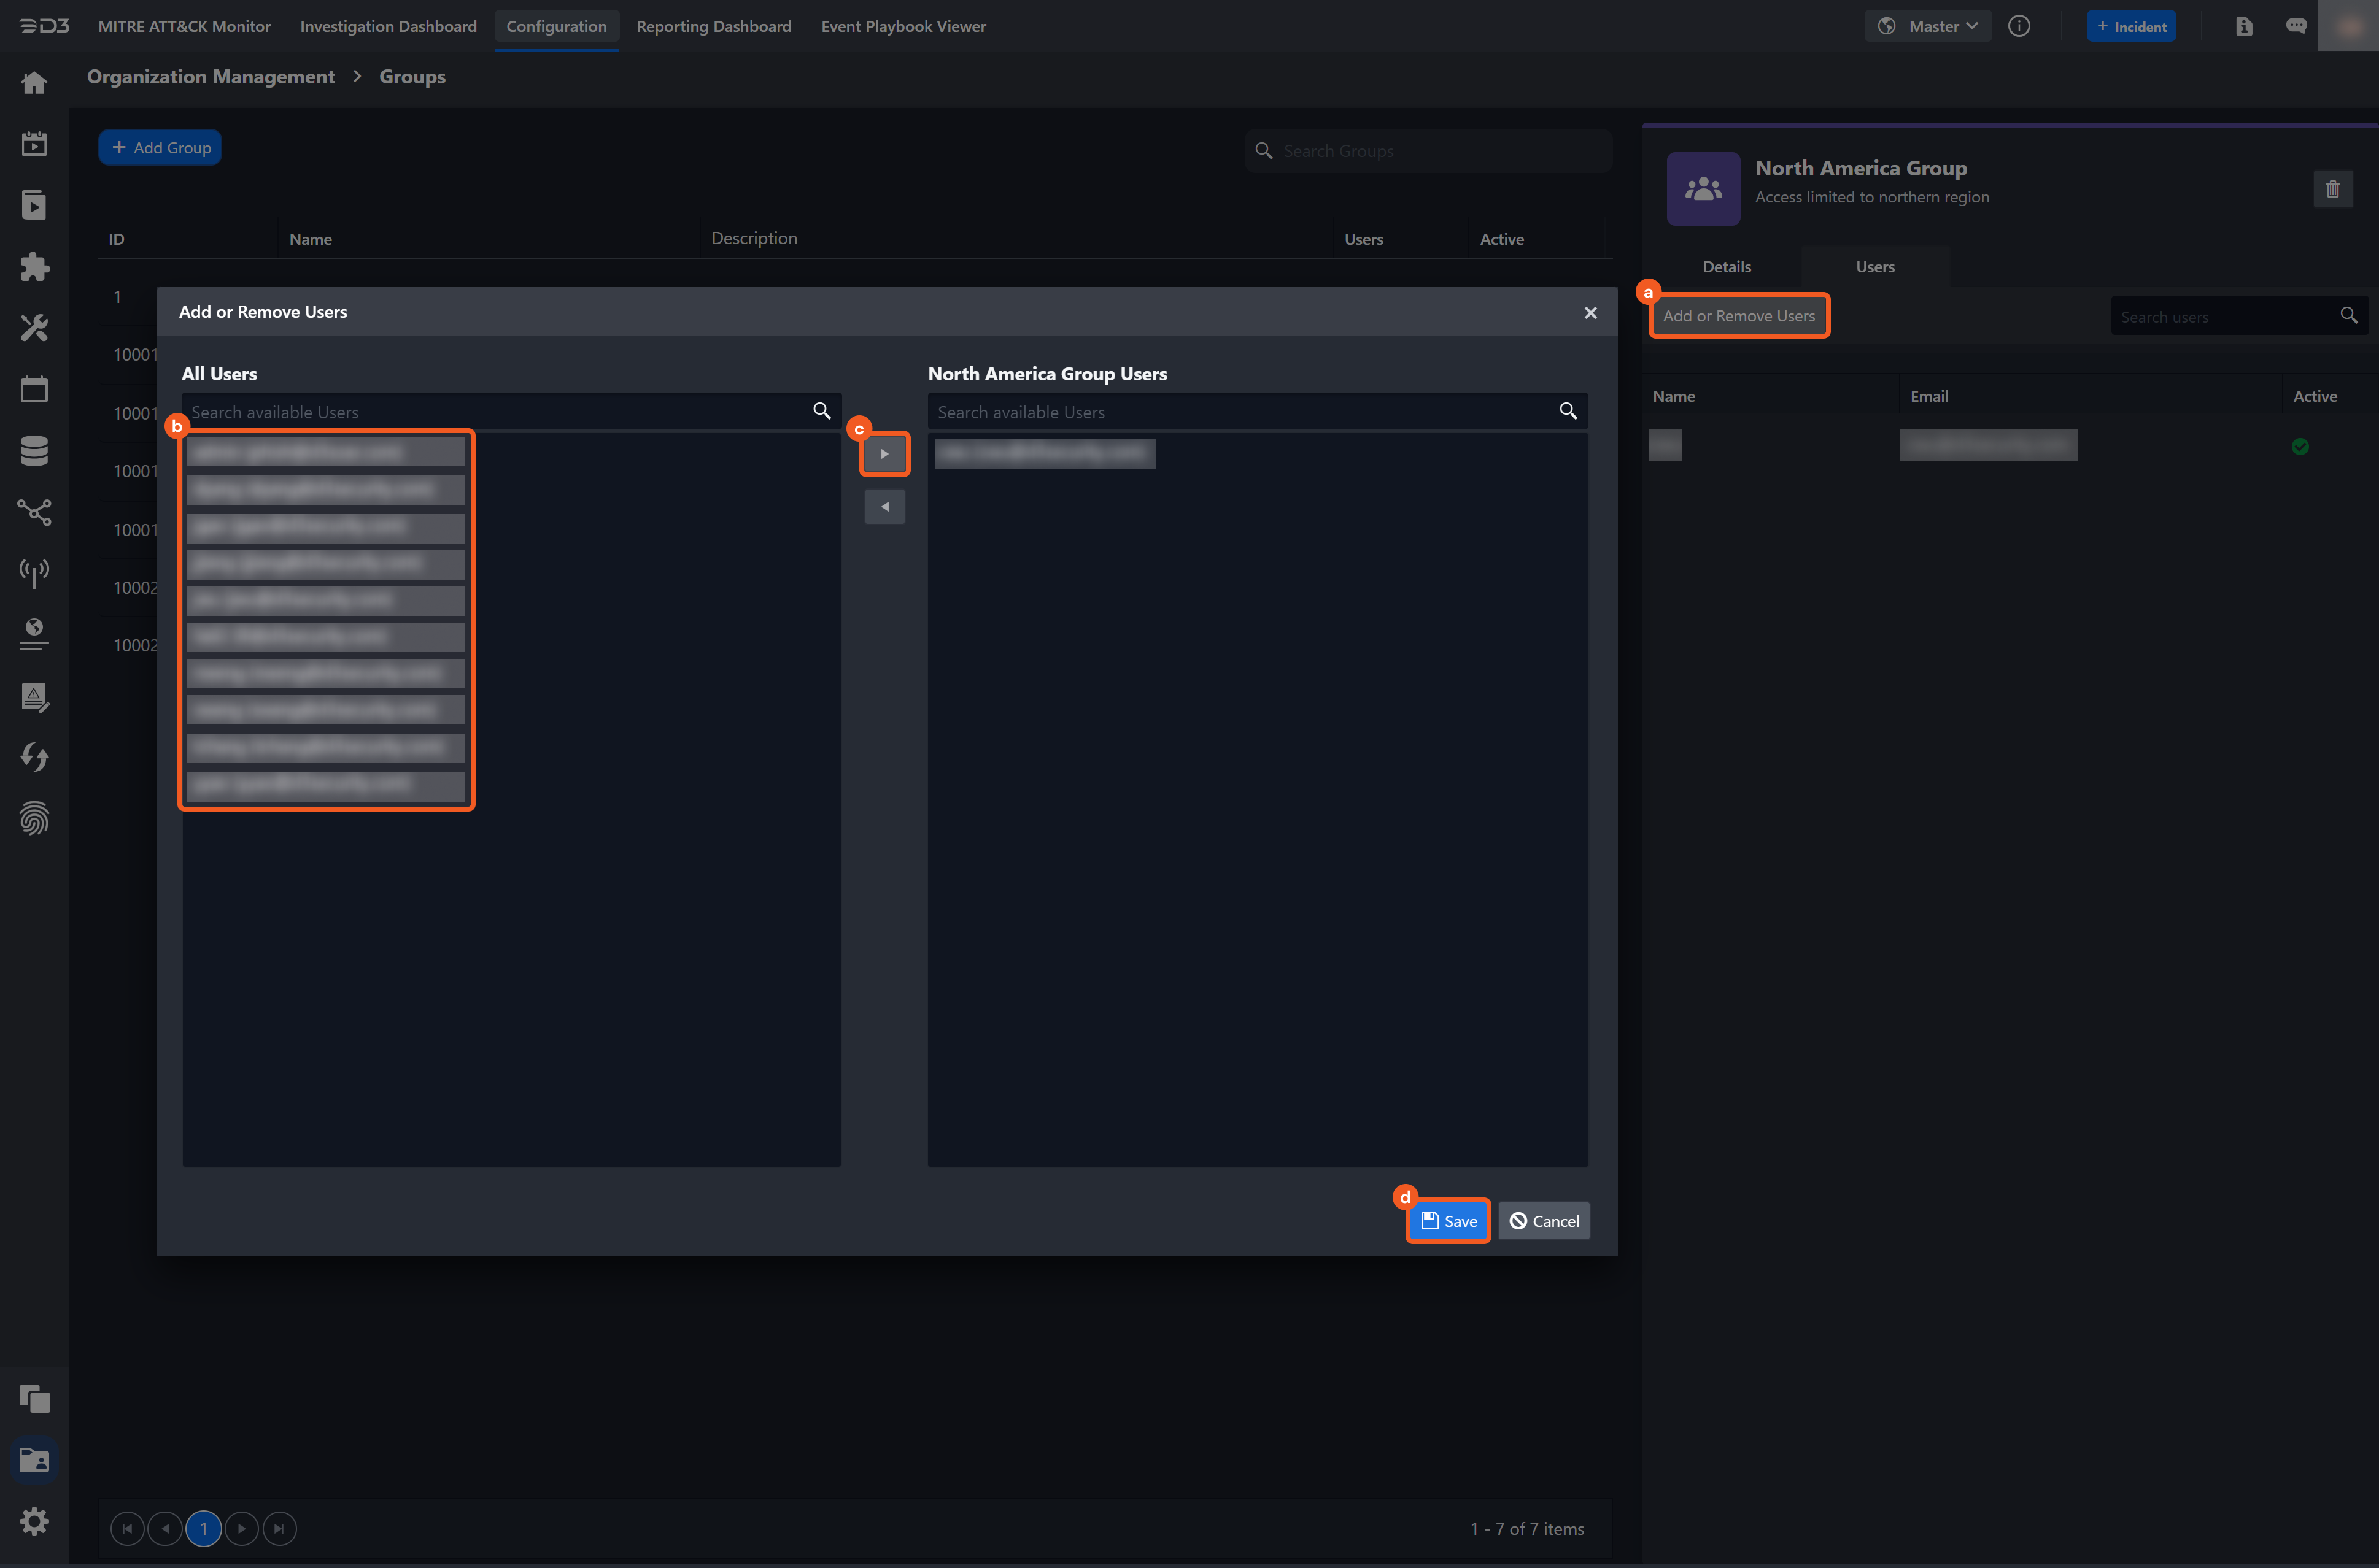Delete North America Group via trash icon
2379x1568 pixels.
pos(2332,189)
